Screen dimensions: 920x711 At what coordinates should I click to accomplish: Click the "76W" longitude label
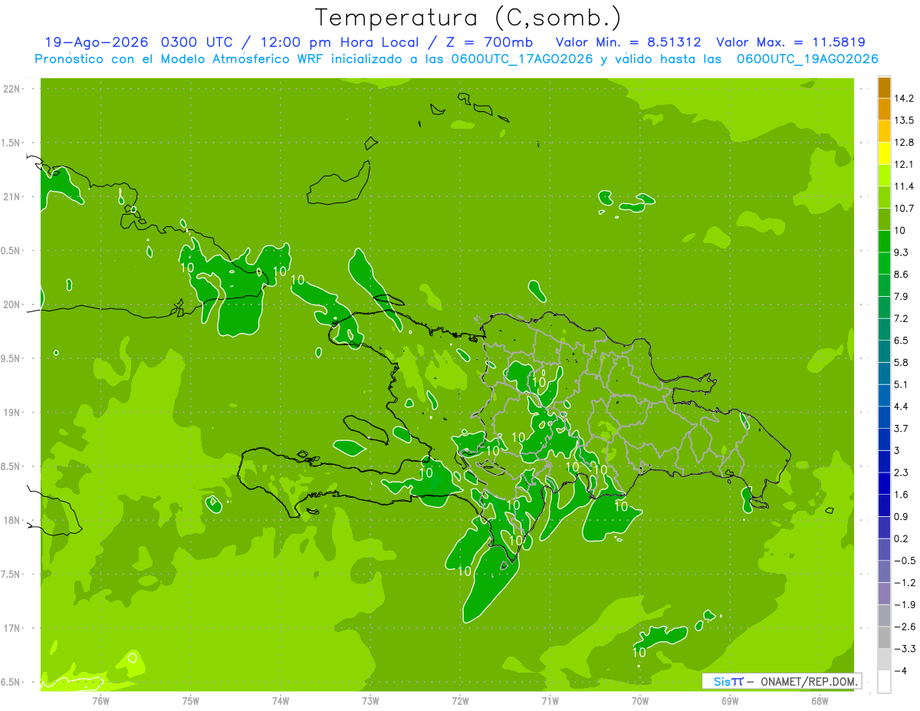(100, 700)
